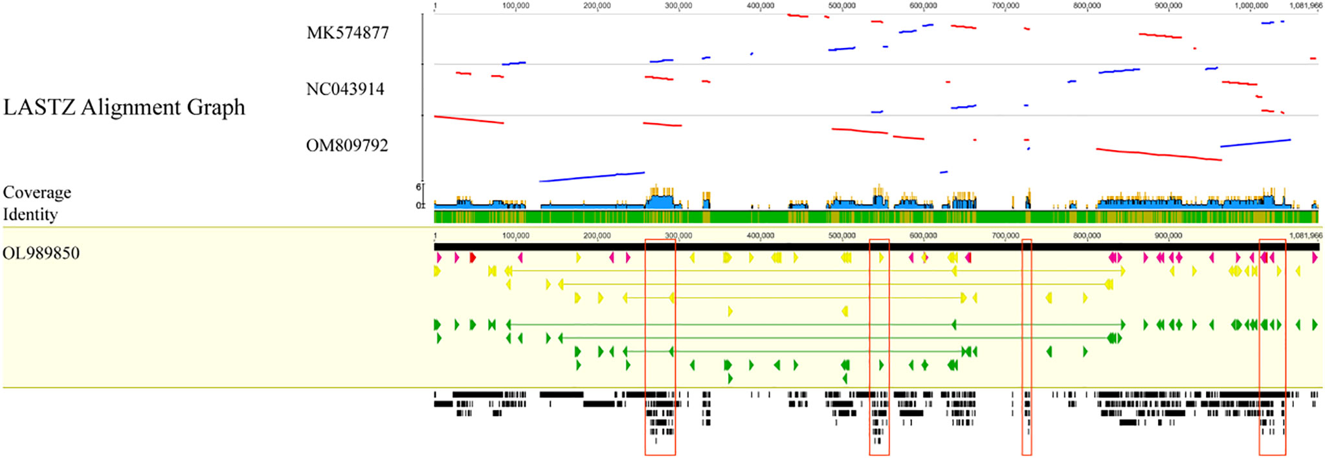Click 100,000 on the alignment graph ruler
The image size is (1325, 458).
coord(516,6)
